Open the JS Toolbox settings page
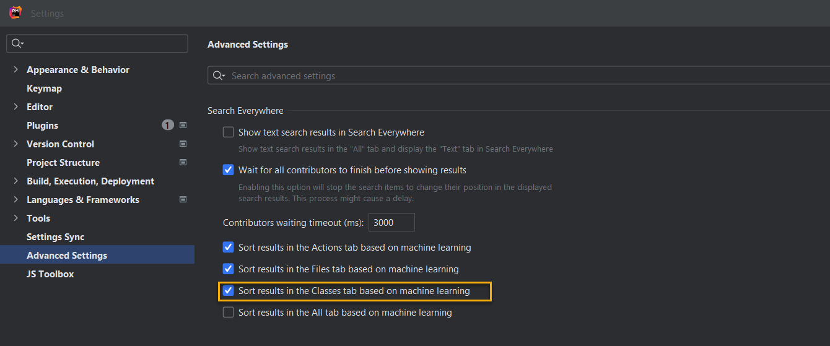 pos(50,274)
